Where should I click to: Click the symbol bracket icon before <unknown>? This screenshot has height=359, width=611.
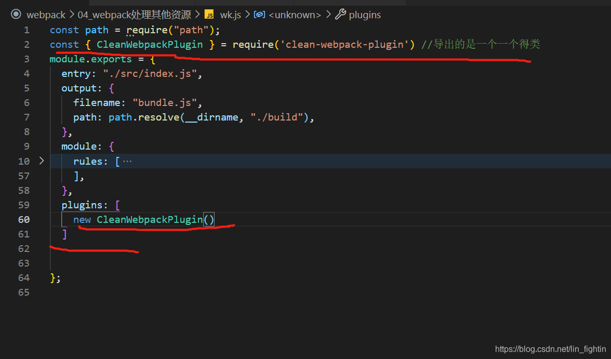tap(260, 15)
